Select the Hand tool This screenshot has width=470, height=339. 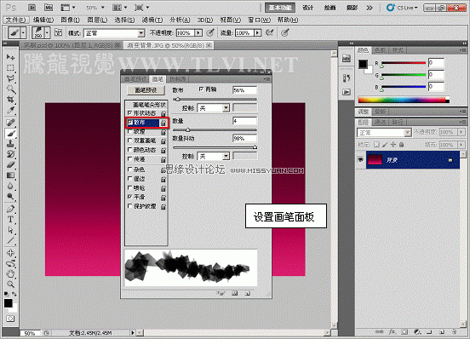[x=10, y=273]
